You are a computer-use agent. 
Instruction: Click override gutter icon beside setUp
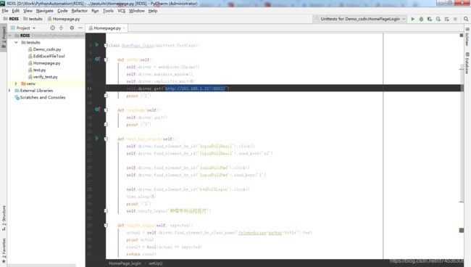coord(97,59)
